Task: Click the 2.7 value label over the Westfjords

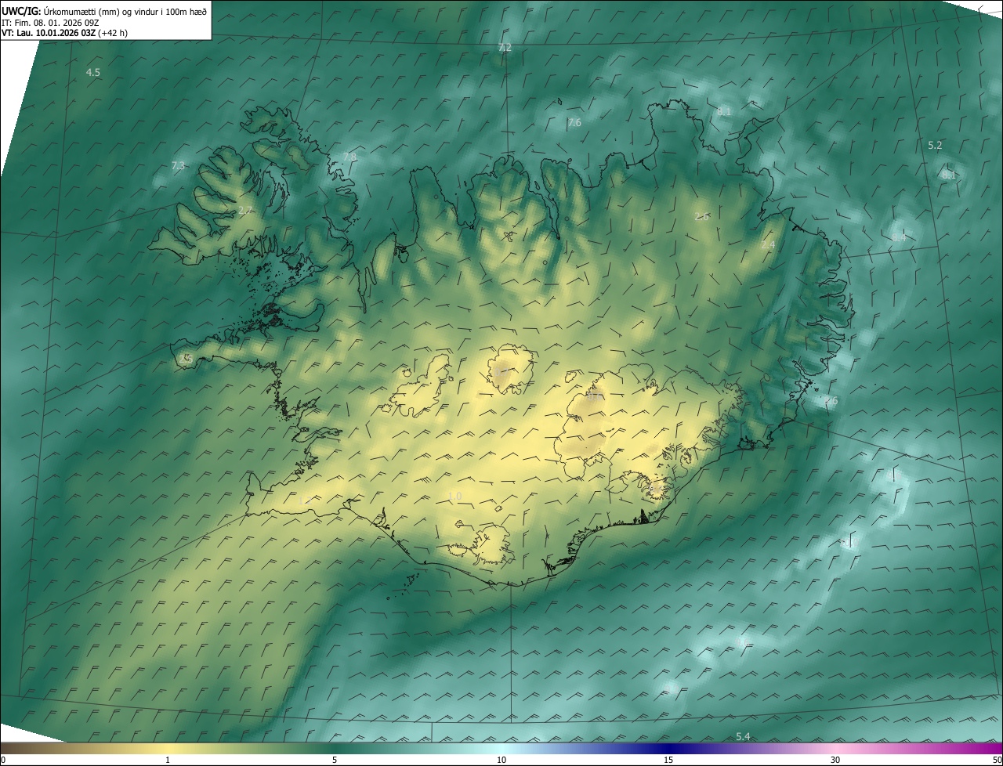Action: point(245,211)
